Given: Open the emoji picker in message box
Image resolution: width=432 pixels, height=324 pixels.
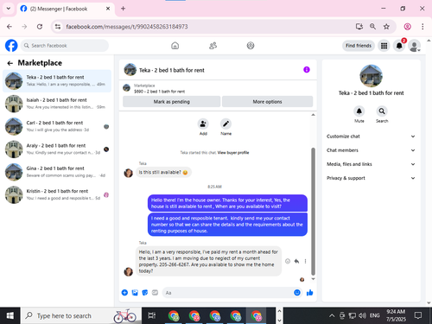Looking at the screenshot, I should coord(297,293).
